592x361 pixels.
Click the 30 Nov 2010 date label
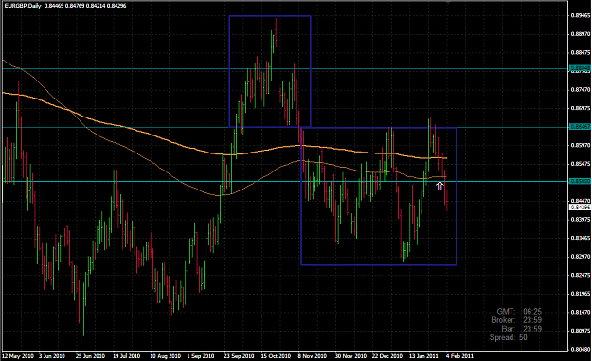pyautogui.click(x=350, y=356)
